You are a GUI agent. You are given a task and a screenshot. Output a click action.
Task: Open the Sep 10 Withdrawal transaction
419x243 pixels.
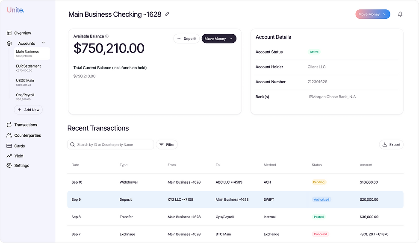(x=236, y=182)
